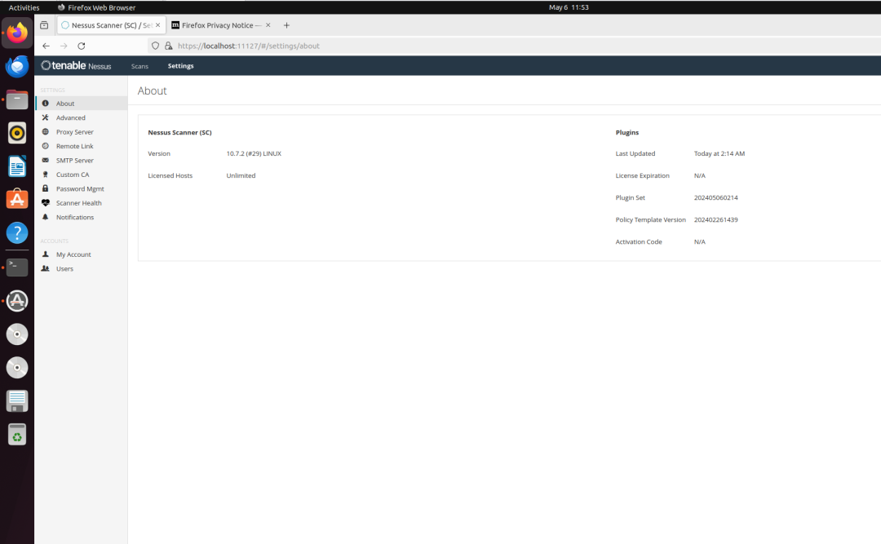Open the Firefox Web Browser app menu

pyautogui.click(x=96, y=7)
